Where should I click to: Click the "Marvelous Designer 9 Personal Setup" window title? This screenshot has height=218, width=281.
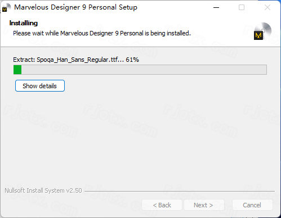[76, 7]
